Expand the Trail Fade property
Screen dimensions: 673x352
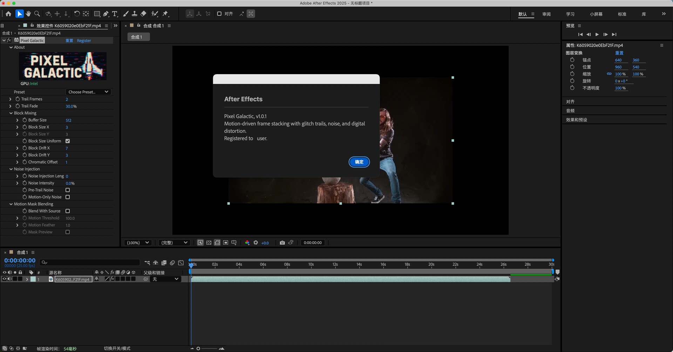pyautogui.click(x=10, y=106)
